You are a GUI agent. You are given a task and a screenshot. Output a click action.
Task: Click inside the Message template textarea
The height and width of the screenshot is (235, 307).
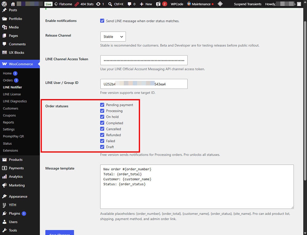coord(197,187)
